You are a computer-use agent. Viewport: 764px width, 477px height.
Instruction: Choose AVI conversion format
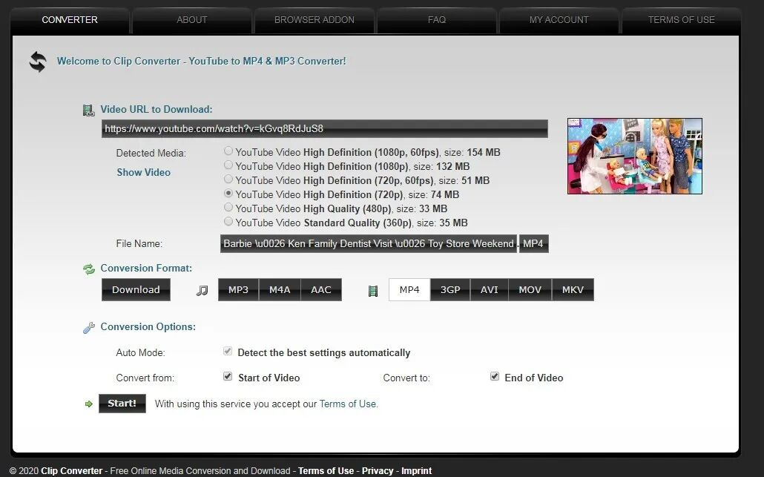coord(490,290)
